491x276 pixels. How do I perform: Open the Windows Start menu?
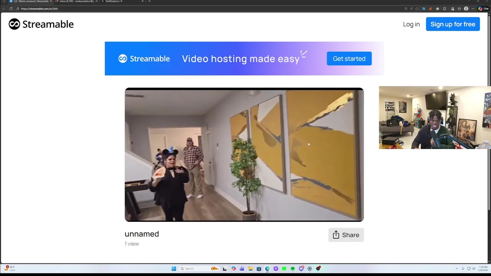pos(174,269)
